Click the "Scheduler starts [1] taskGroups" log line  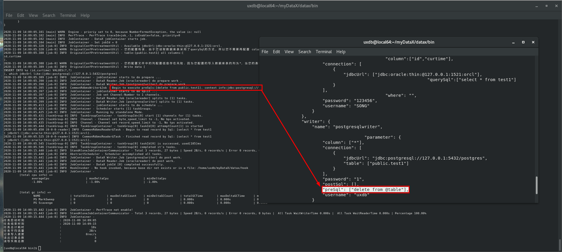point(78,109)
